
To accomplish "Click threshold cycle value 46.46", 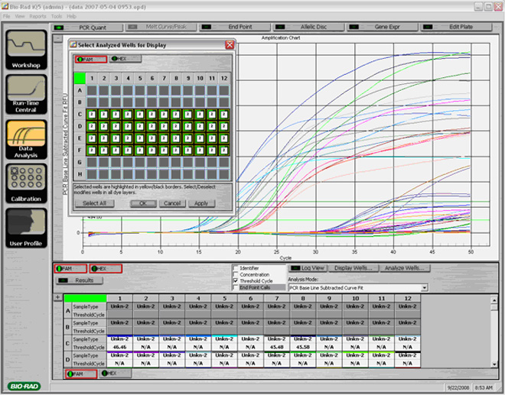I will 120,347.
